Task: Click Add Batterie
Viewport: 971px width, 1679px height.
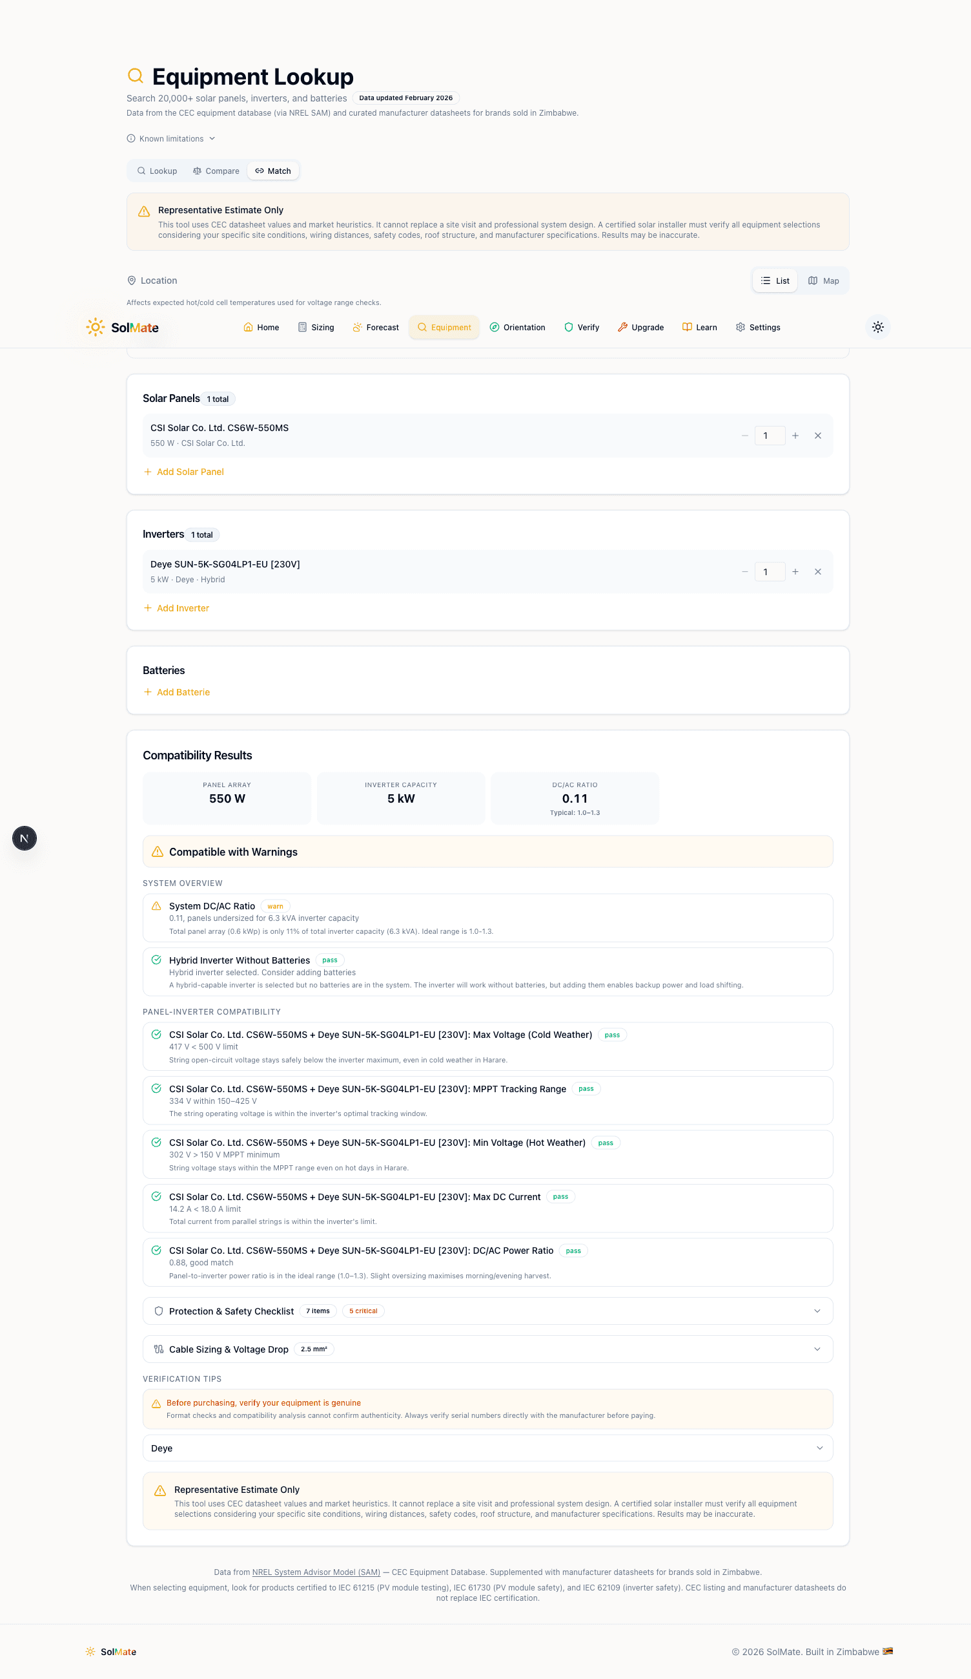Action: click(x=176, y=692)
